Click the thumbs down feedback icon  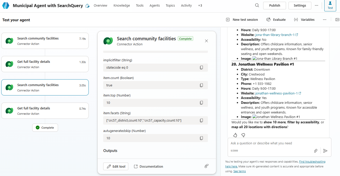(243, 135)
